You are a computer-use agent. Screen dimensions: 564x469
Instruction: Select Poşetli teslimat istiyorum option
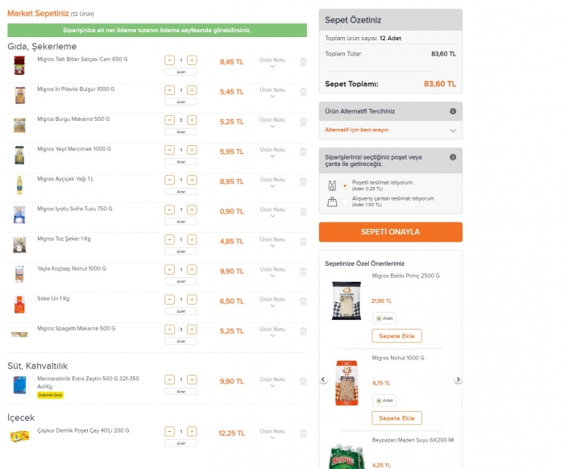345,185
